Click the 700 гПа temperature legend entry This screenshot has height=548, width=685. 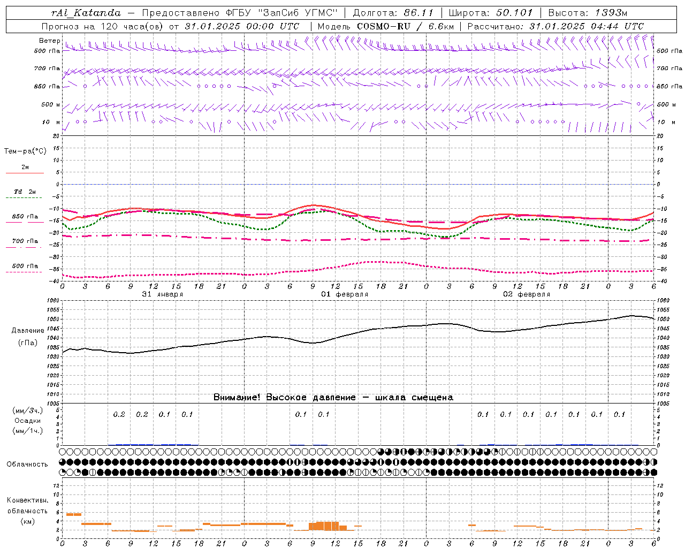[x=25, y=241]
